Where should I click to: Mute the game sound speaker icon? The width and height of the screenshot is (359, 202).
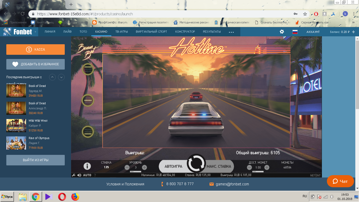pyautogui.click(x=79, y=175)
